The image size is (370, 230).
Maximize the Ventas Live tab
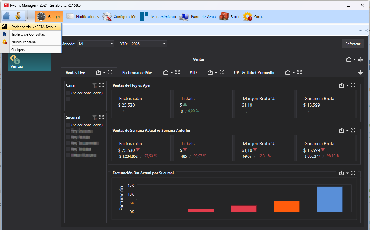tap(110, 73)
